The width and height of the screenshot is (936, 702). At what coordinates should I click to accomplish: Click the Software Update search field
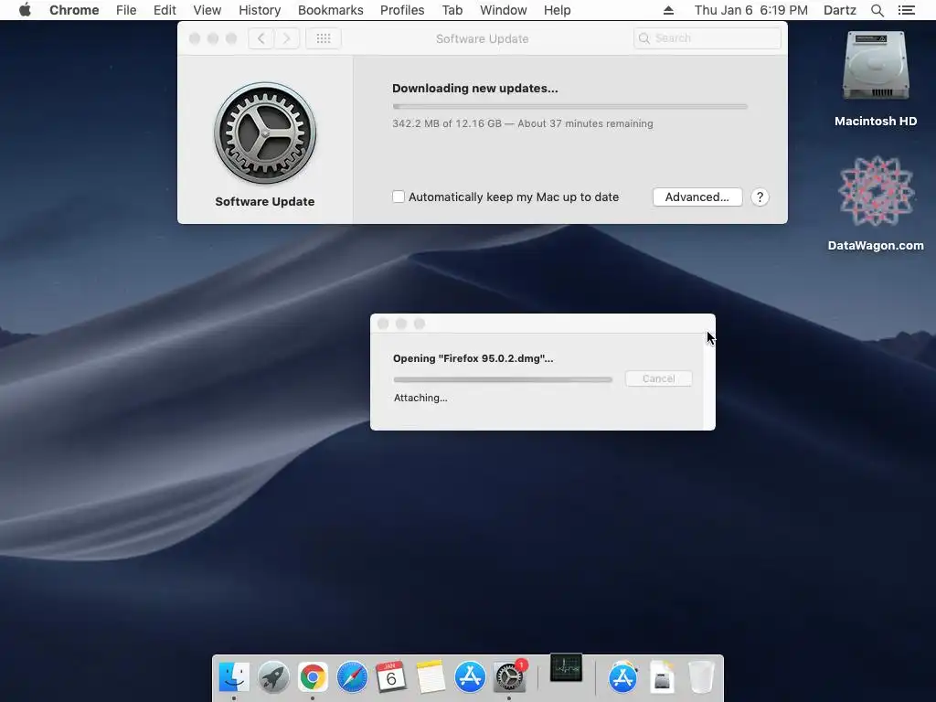pos(707,38)
